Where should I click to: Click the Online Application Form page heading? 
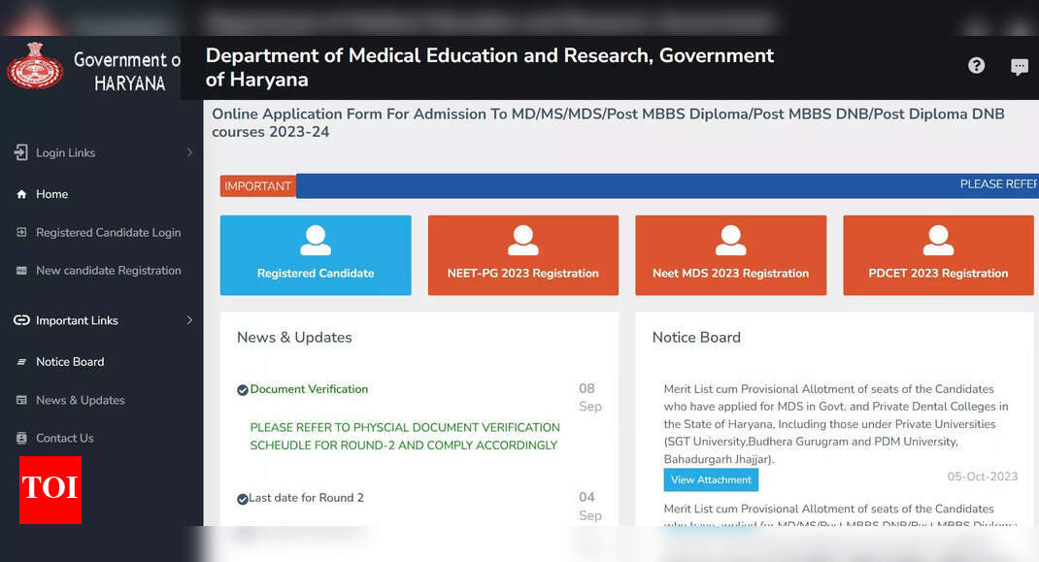point(608,122)
